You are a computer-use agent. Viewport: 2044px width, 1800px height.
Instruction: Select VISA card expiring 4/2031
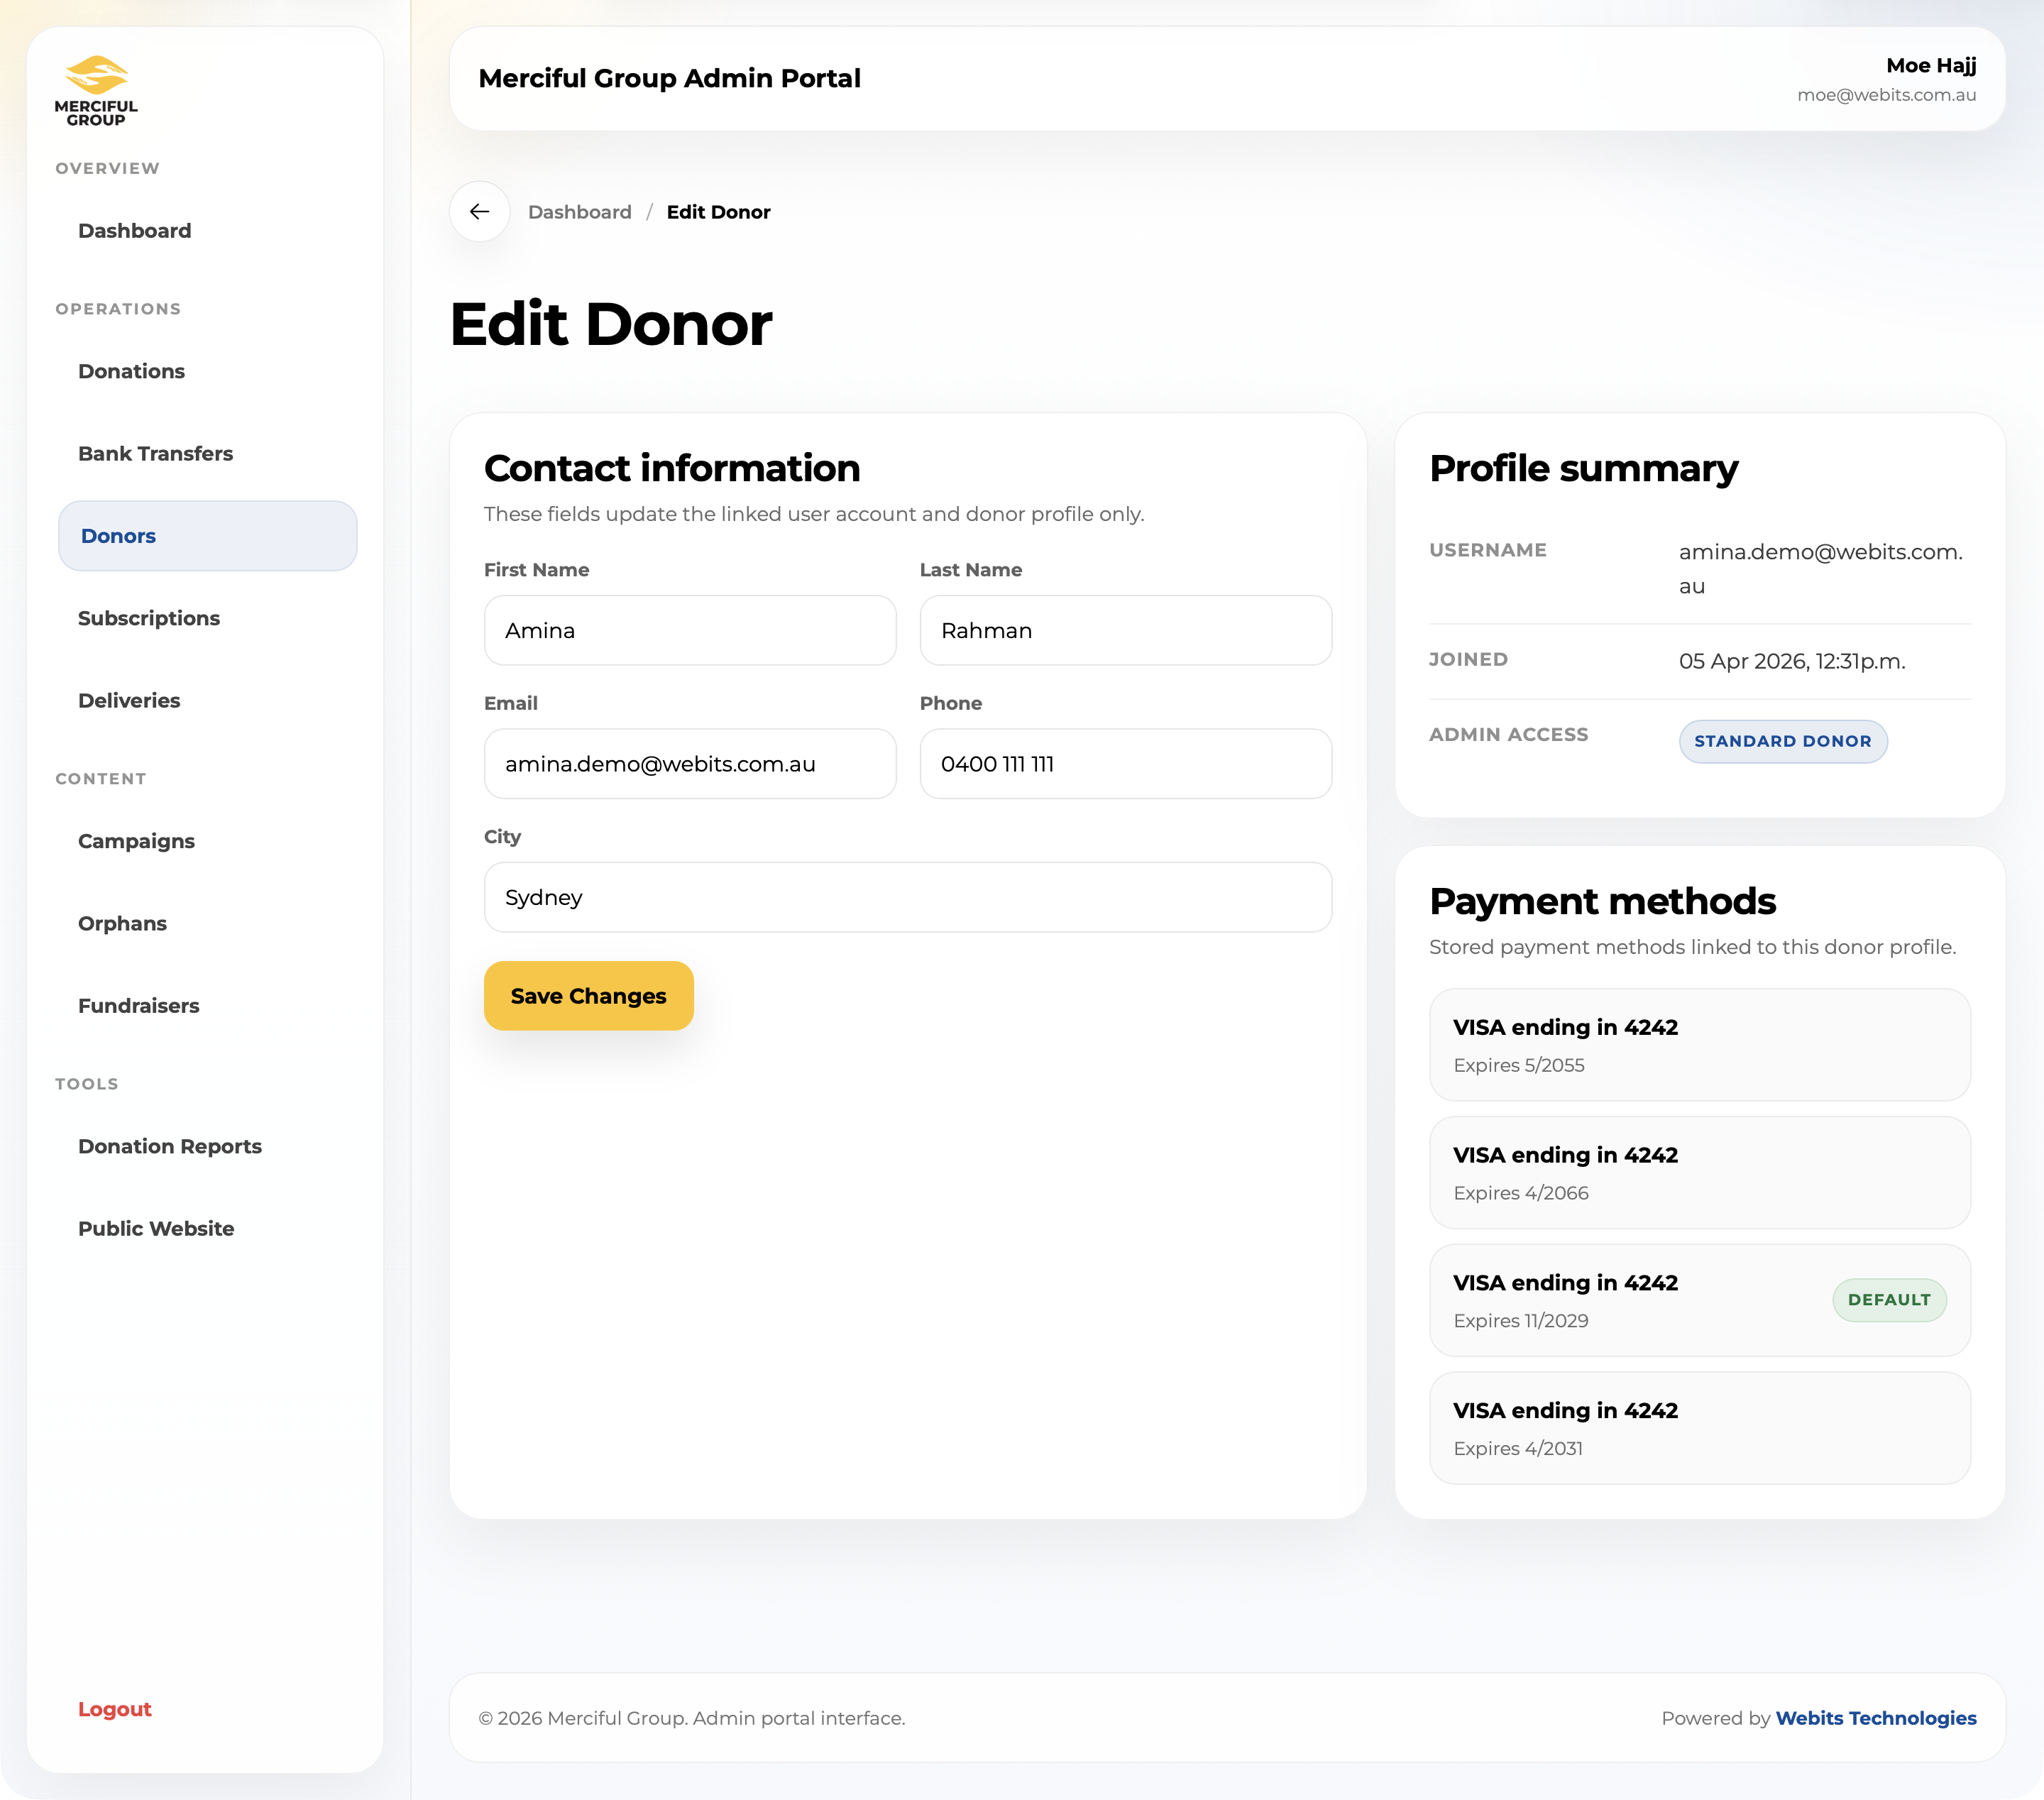tap(1700, 1429)
